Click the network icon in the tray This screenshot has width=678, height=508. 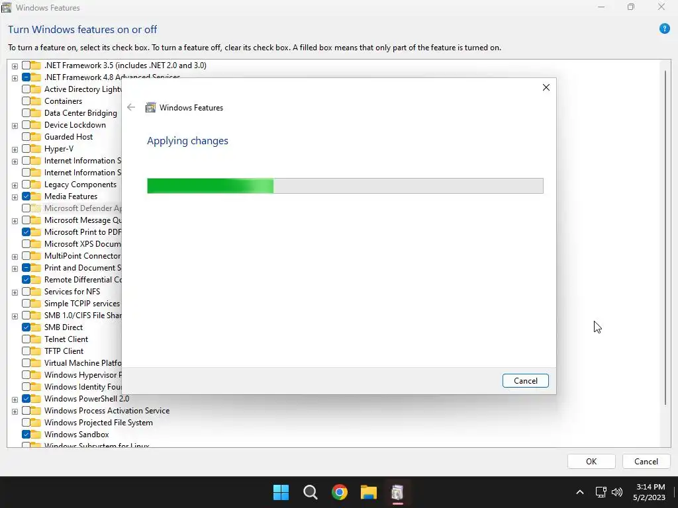601,492
